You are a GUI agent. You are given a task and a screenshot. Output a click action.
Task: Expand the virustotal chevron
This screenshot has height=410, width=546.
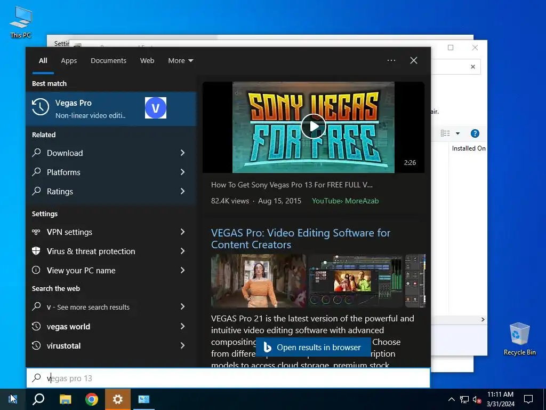[182, 345]
